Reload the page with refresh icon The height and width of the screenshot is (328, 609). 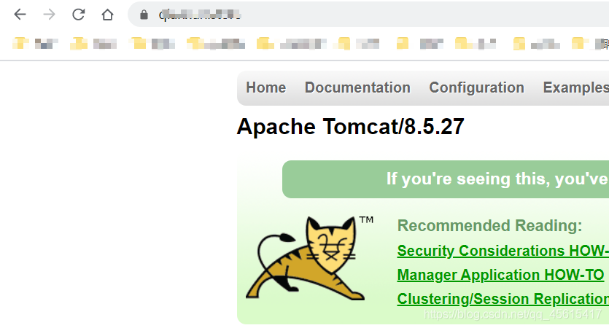pyautogui.click(x=79, y=15)
